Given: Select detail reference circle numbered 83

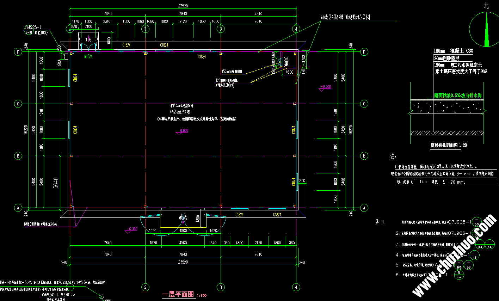Looking at the screenshot, I should (x=468, y=265).
